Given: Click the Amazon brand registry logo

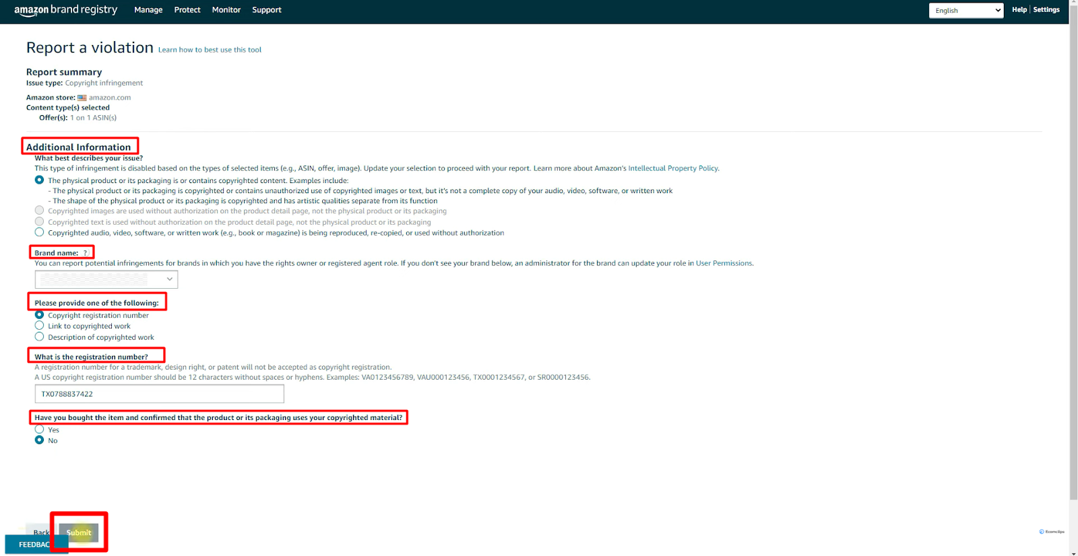Looking at the screenshot, I should coord(66,10).
